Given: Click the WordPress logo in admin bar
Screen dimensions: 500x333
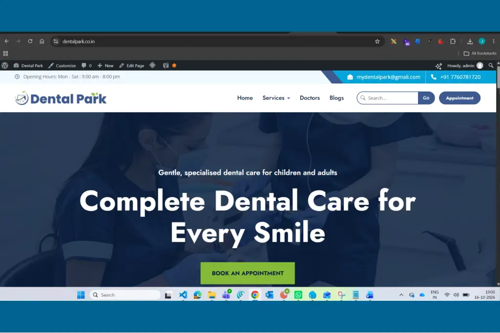Looking at the screenshot, I should (5, 66).
